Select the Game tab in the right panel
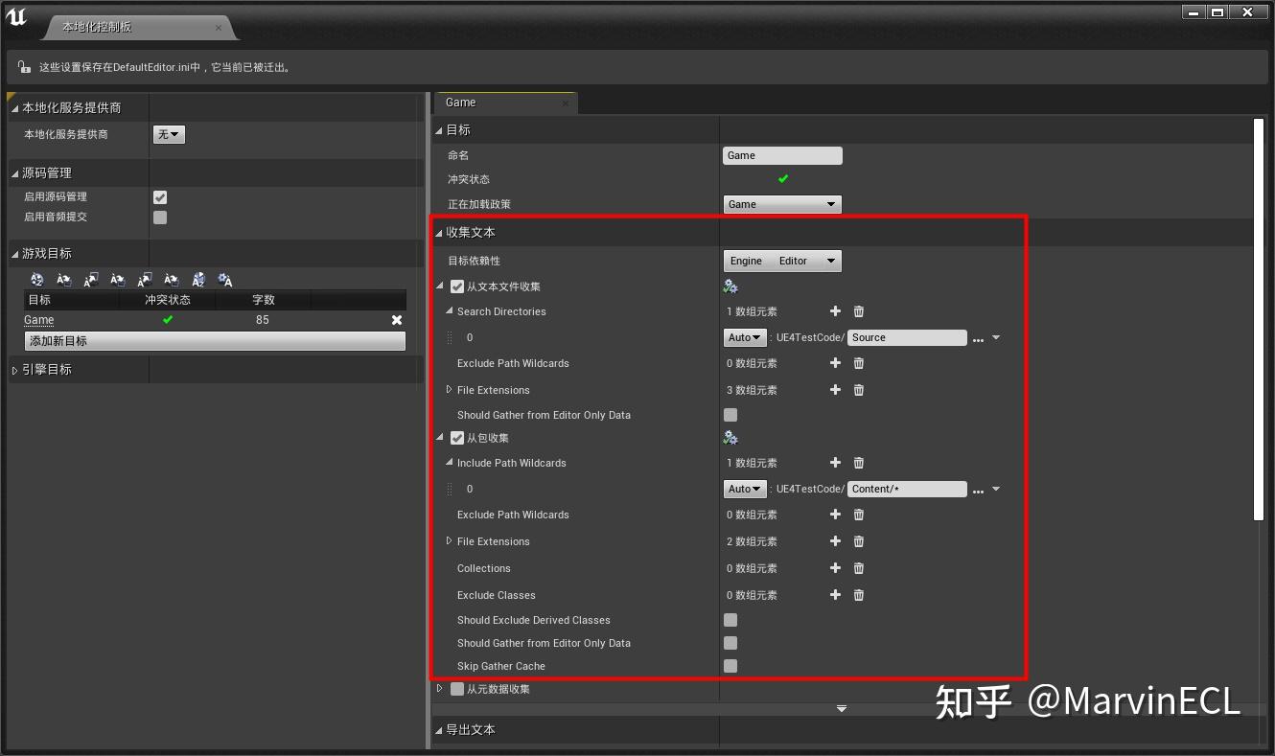Image resolution: width=1275 pixels, height=756 pixels. pyautogui.click(x=460, y=102)
